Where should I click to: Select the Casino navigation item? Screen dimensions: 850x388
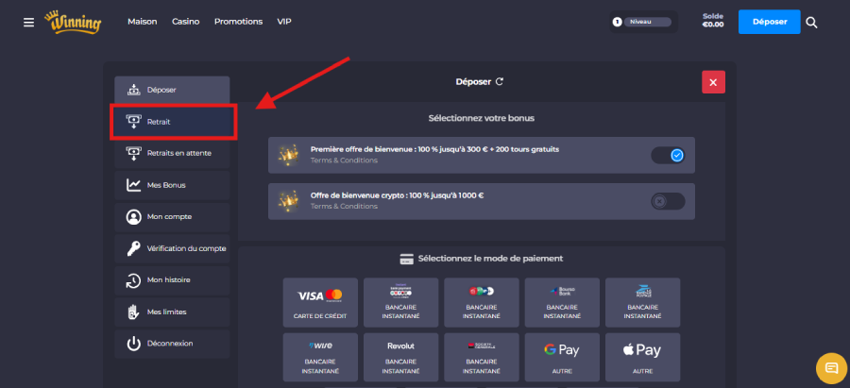coord(185,22)
